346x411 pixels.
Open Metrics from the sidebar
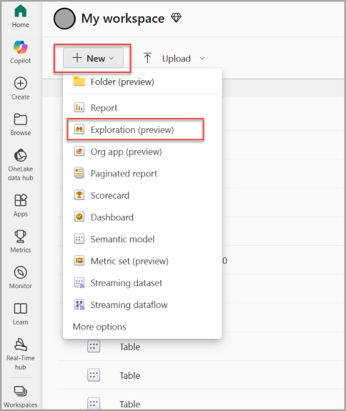point(21,242)
